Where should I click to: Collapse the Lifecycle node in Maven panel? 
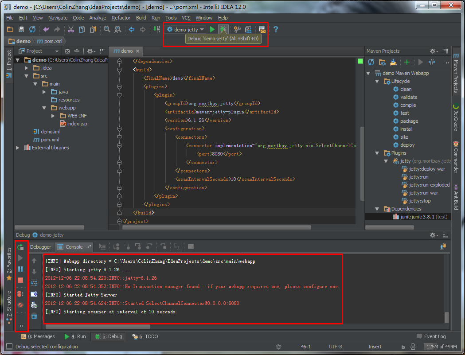(377, 81)
